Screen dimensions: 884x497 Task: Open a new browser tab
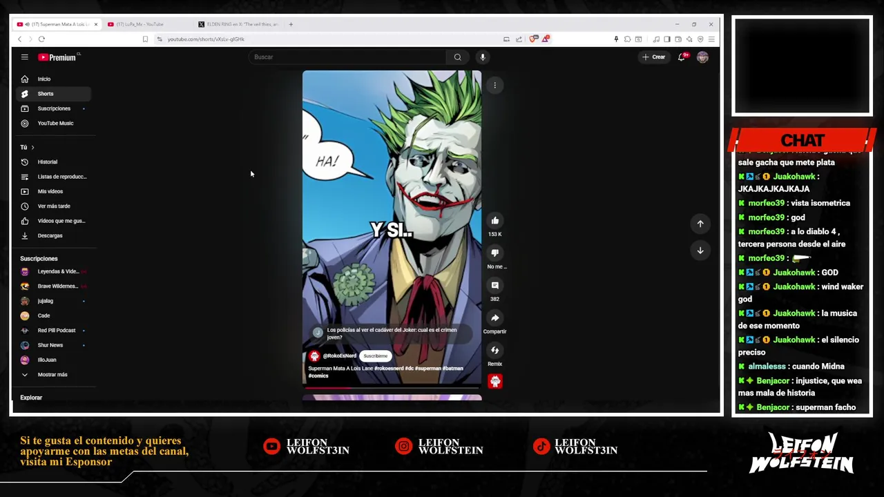click(291, 24)
